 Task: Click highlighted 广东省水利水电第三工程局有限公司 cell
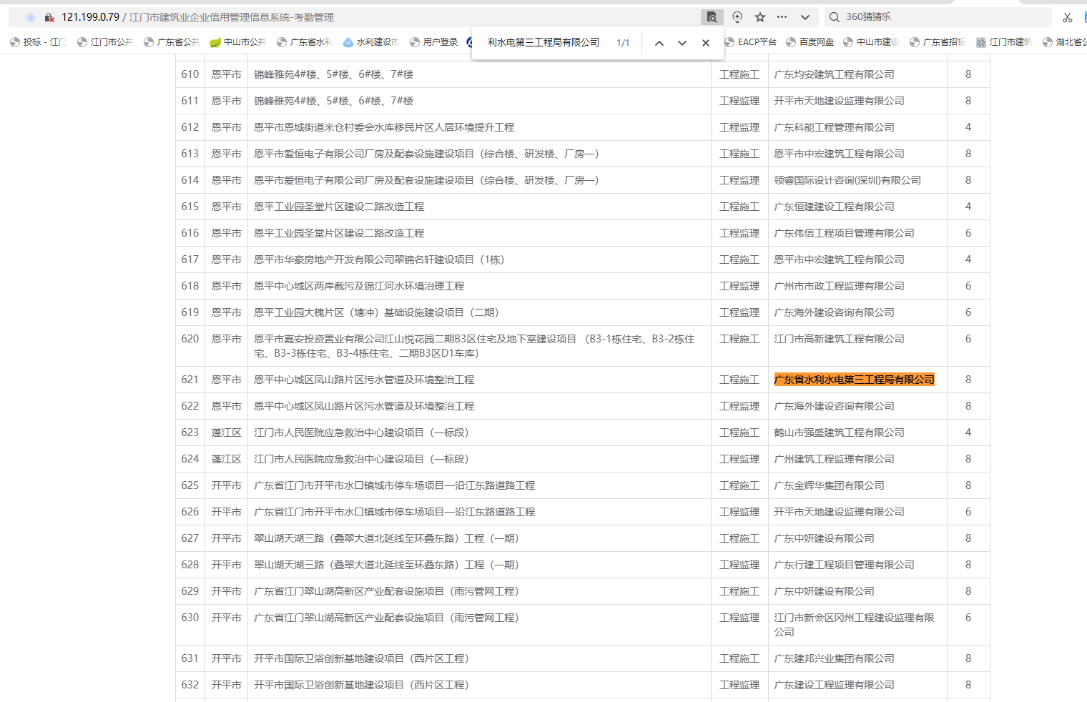854,380
